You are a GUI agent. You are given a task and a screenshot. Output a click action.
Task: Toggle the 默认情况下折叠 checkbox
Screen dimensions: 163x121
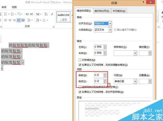pyautogui.click(x=115, y=30)
